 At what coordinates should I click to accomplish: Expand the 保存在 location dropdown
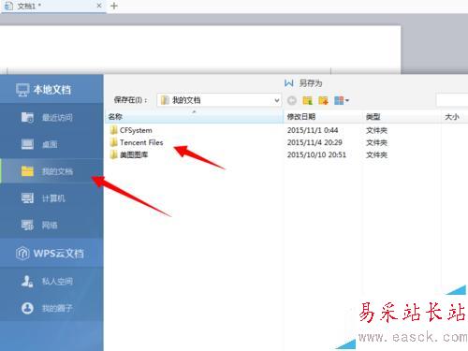[x=277, y=100]
